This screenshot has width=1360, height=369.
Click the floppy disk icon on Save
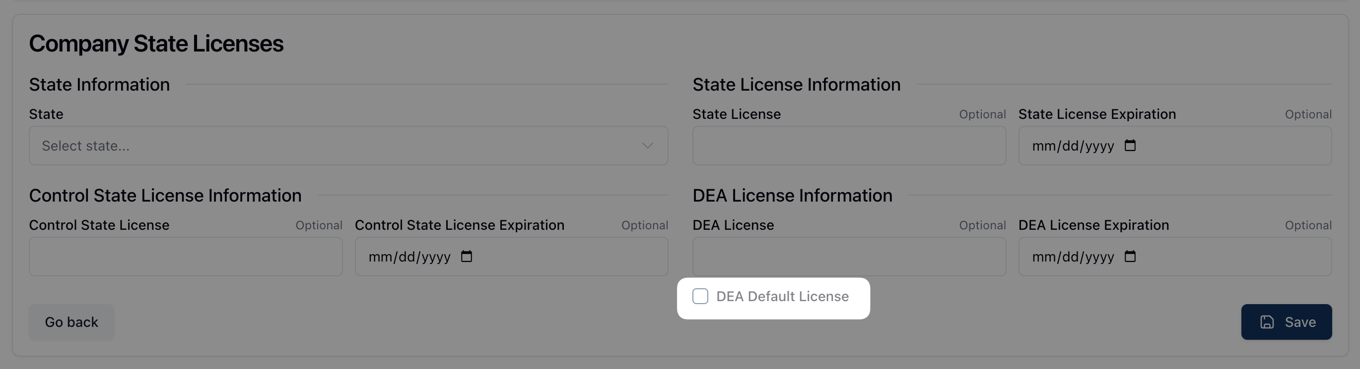(1267, 322)
